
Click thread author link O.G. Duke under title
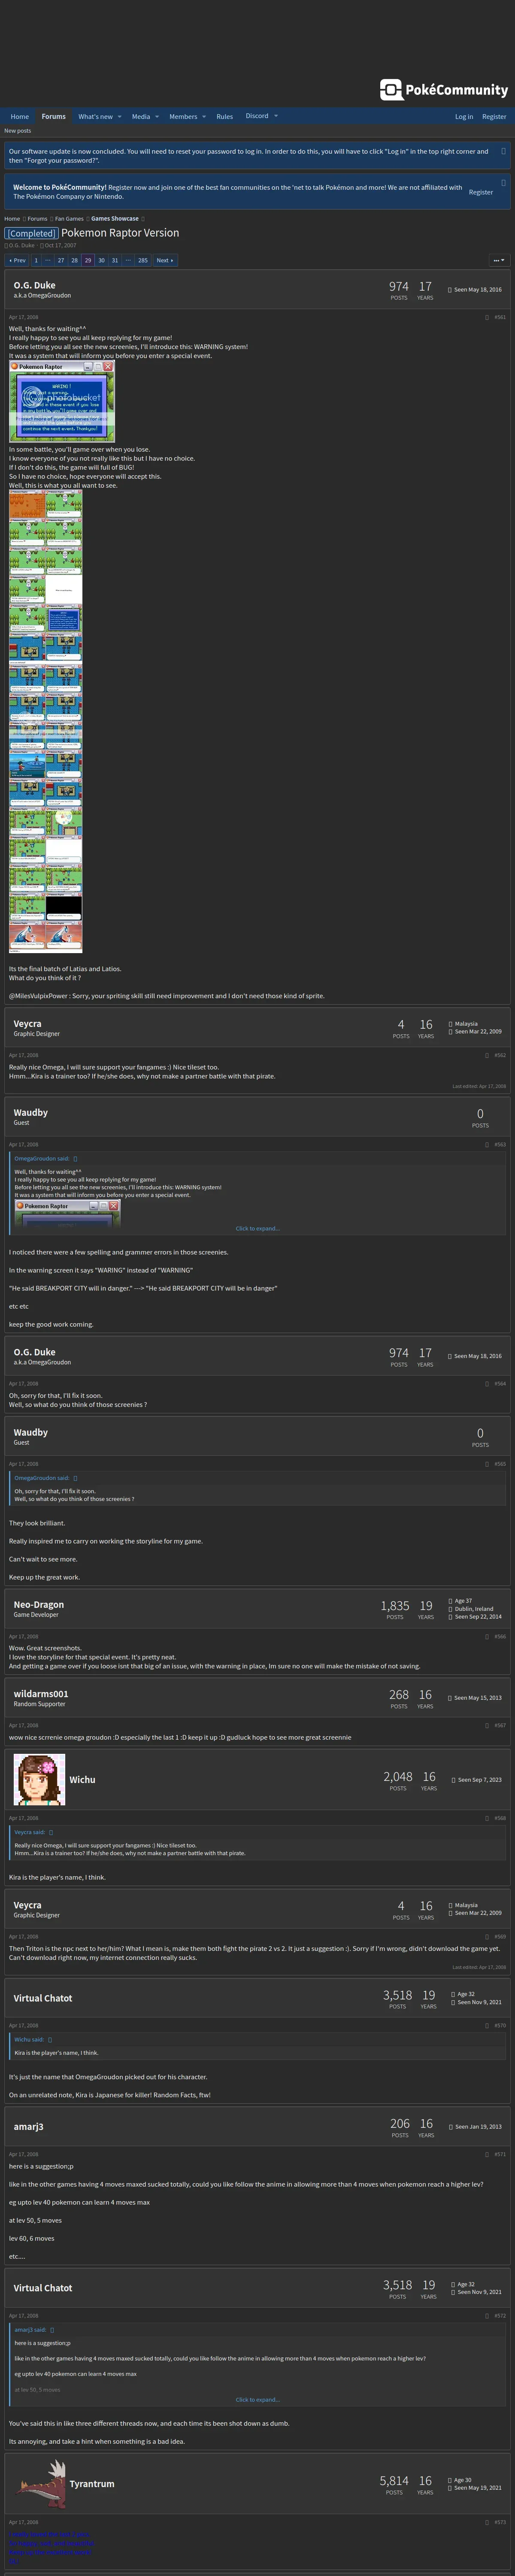[21, 245]
